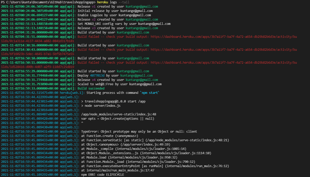Click the timestamp 2021-11-02T16:59:42.515475+00:00

pos(30,93)
